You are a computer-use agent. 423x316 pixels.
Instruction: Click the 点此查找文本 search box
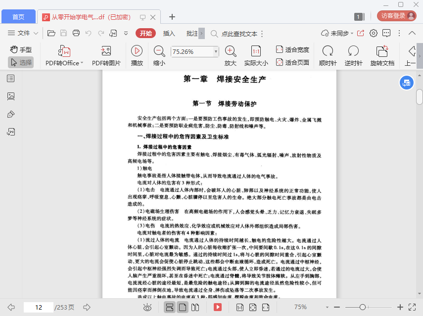coord(239,34)
